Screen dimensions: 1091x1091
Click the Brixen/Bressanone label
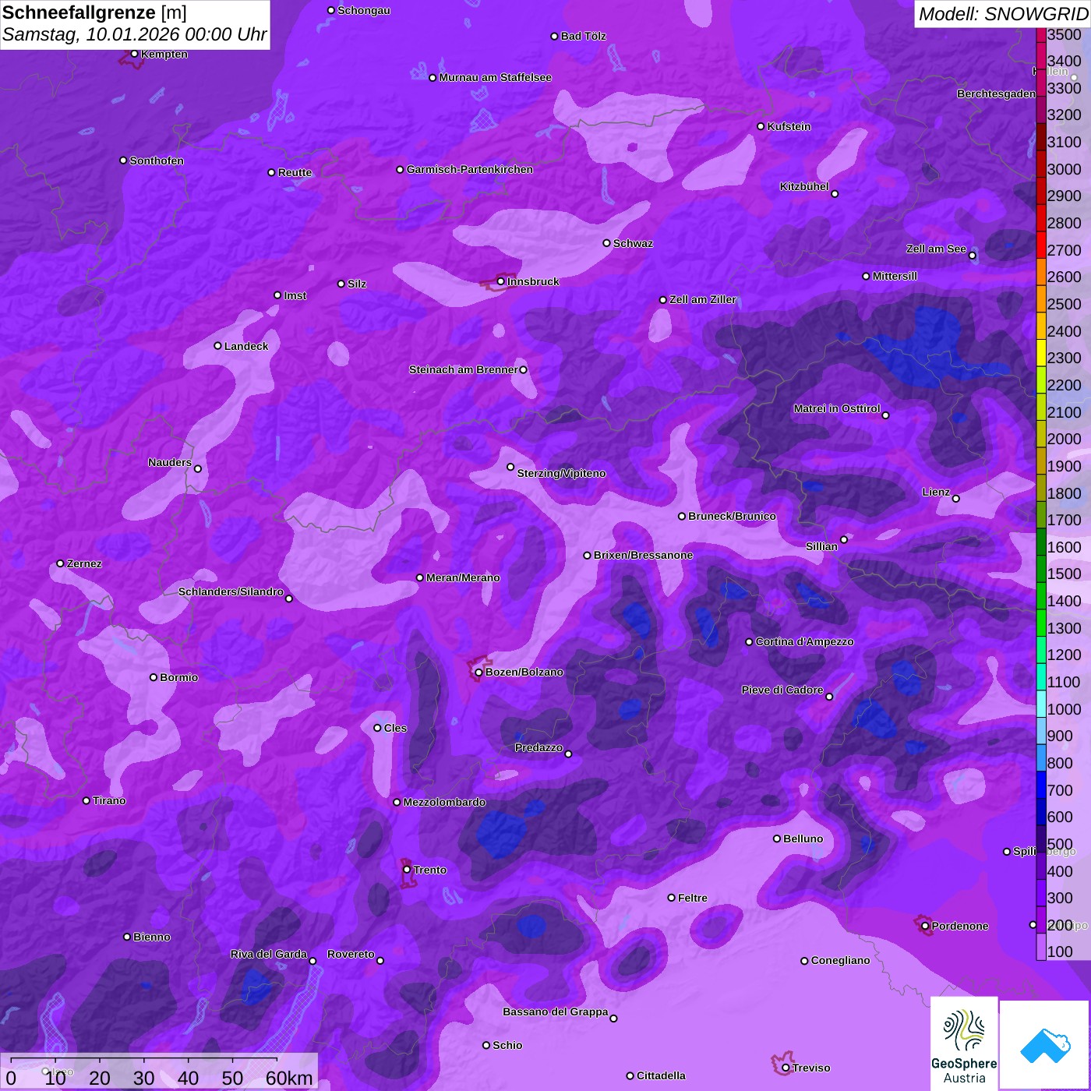(x=644, y=555)
